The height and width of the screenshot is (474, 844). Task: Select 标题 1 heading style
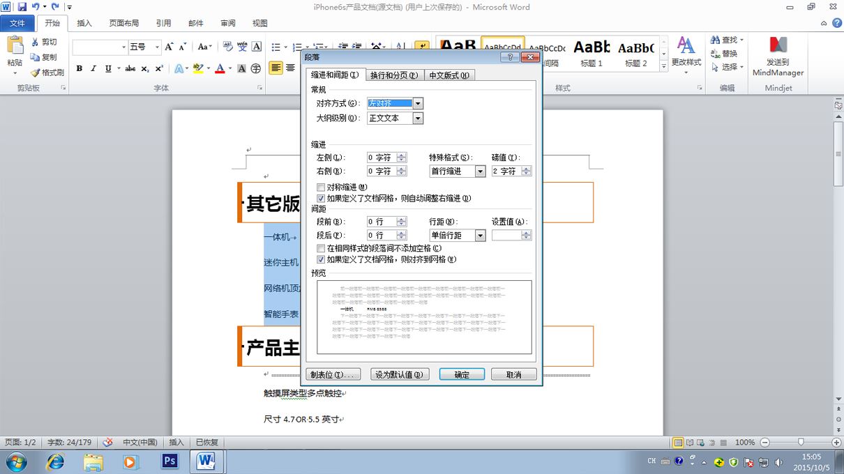coord(591,52)
